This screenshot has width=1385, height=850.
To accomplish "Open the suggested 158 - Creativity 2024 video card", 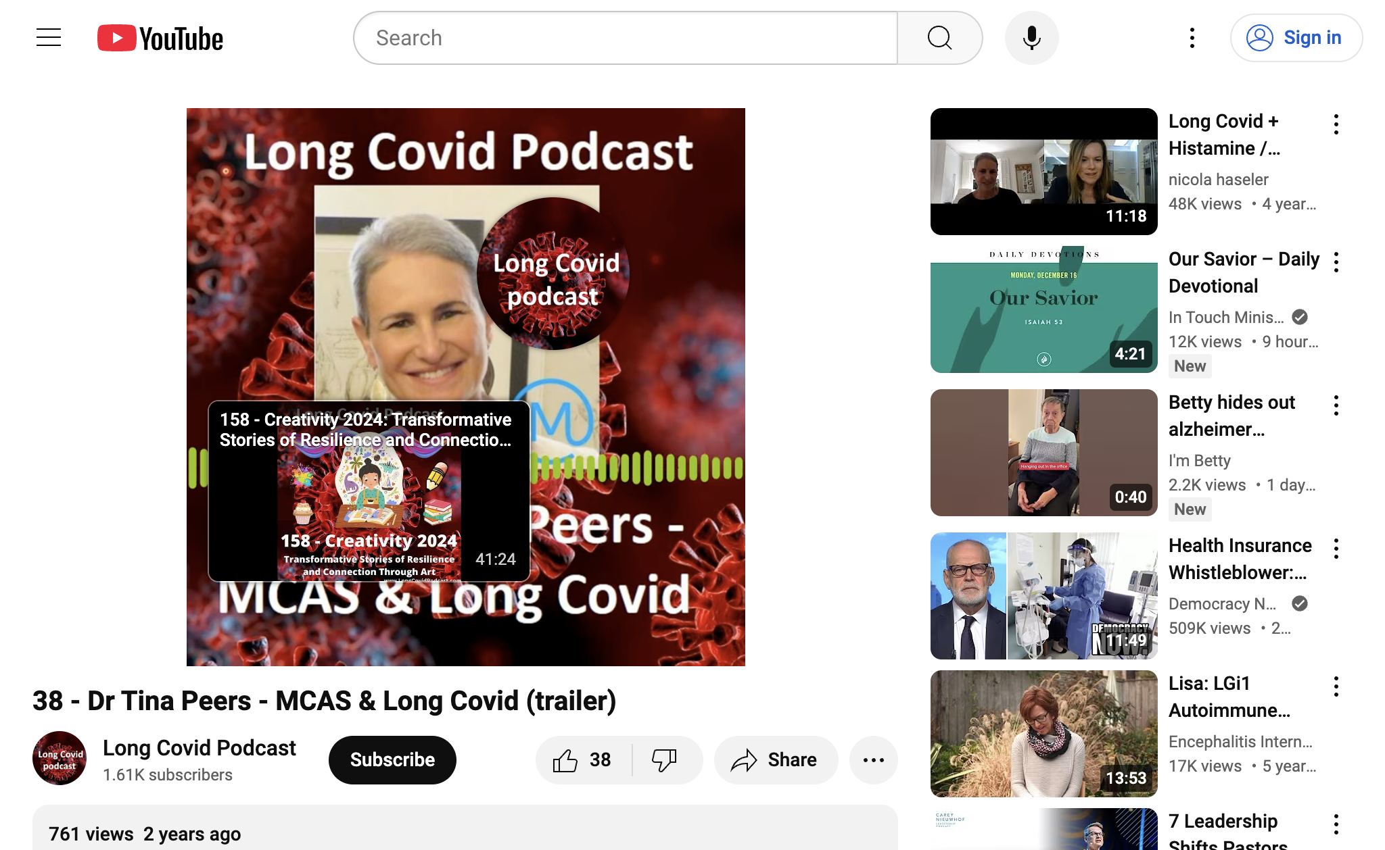I will pyautogui.click(x=369, y=491).
